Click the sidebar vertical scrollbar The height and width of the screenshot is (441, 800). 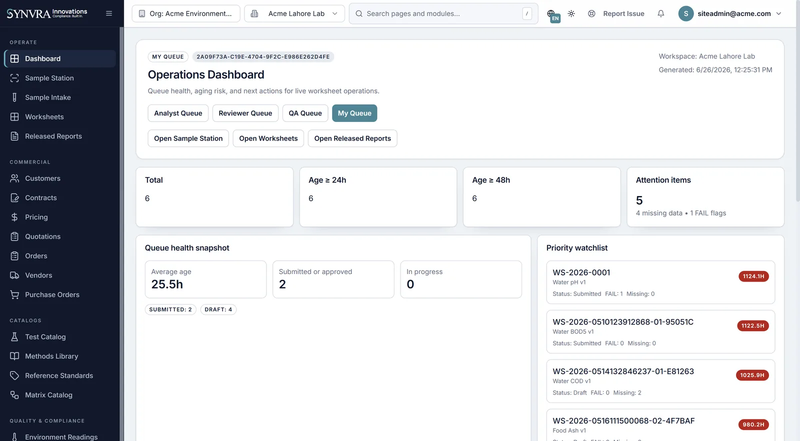121,234
